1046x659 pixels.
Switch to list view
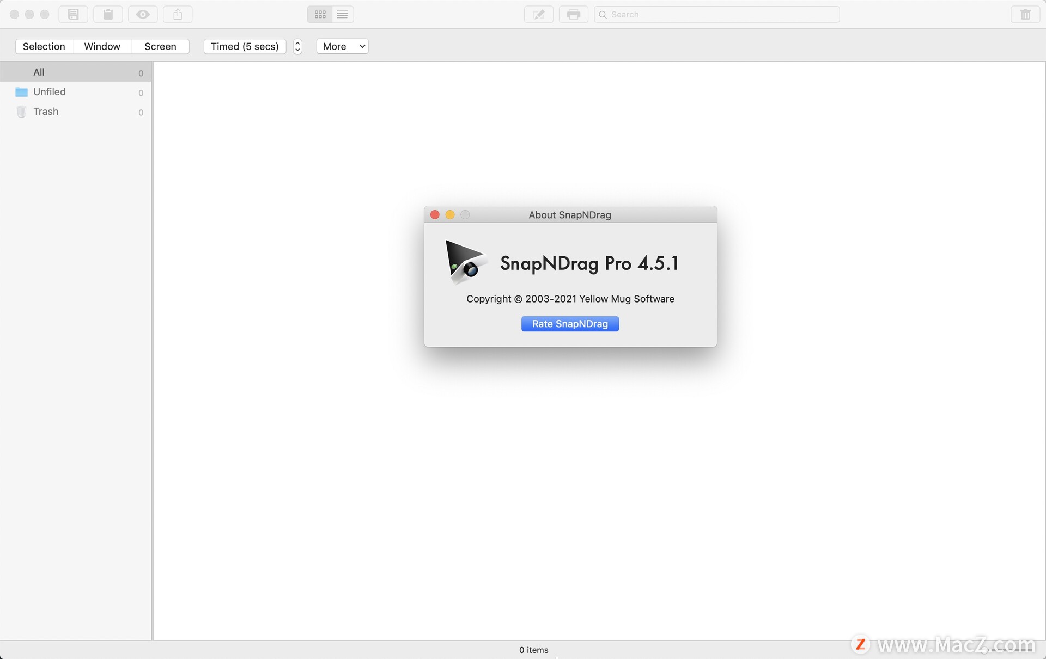pos(342,14)
